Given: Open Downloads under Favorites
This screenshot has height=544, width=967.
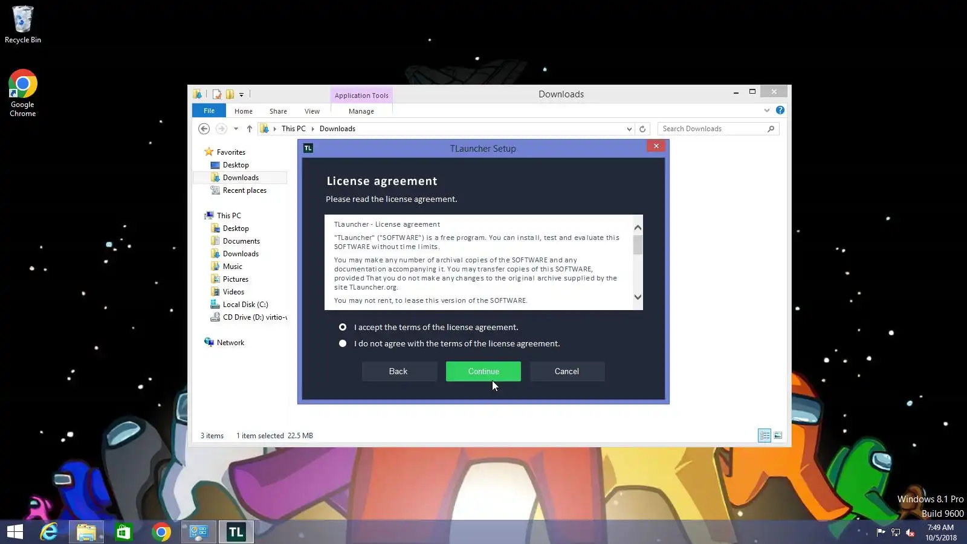Looking at the screenshot, I should 241,178.
